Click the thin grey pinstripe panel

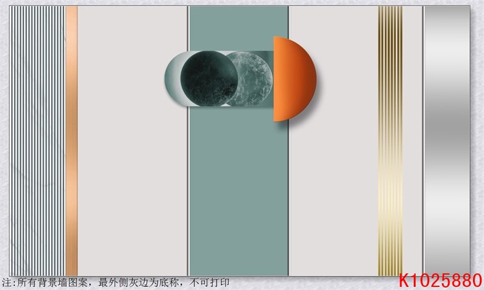[x=38, y=140]
